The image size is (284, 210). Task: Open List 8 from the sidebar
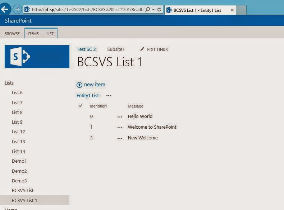coord(17,112)
